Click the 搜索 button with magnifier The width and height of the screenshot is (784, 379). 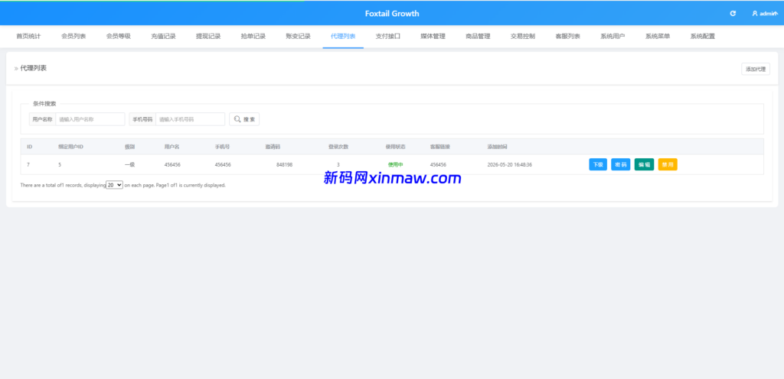(x=244, y=119)
